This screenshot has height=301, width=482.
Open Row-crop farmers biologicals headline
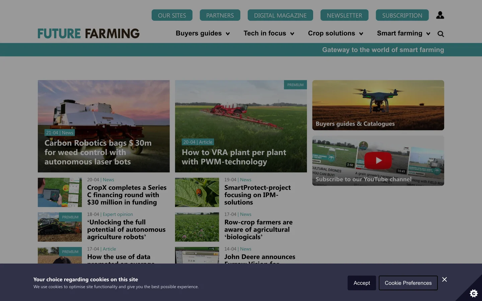pos(258,229)
